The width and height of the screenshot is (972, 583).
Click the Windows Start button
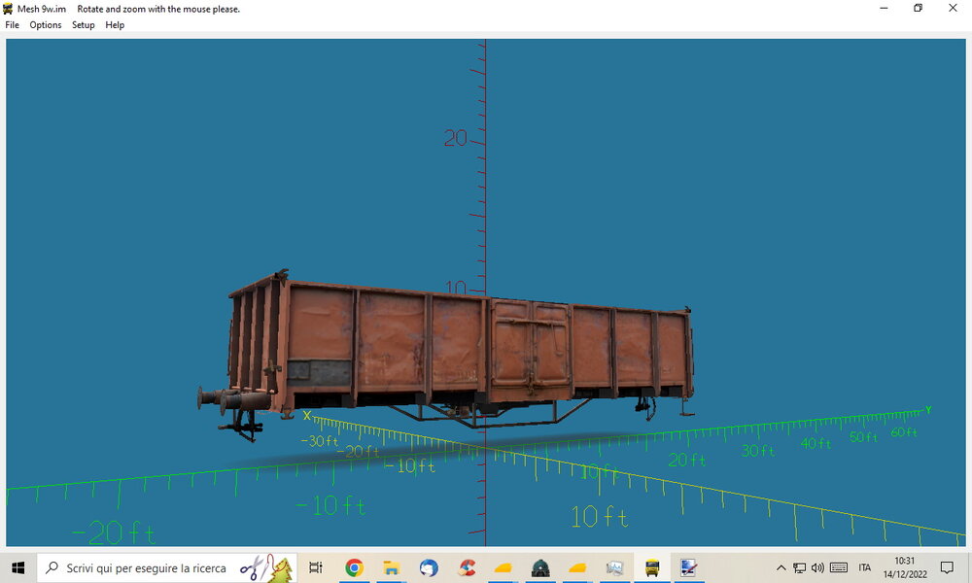[x=17, y=567]
